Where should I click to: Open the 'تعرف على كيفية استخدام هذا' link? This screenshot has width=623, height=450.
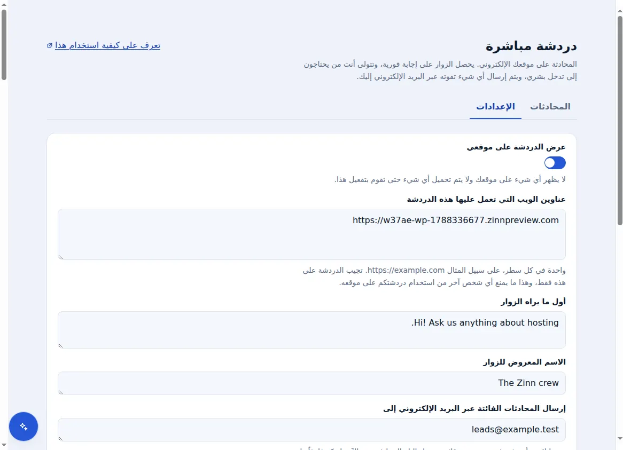point(108,45)
